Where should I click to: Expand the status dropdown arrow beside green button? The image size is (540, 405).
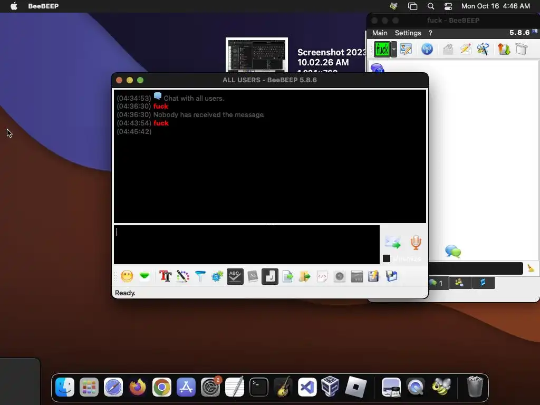393,49
